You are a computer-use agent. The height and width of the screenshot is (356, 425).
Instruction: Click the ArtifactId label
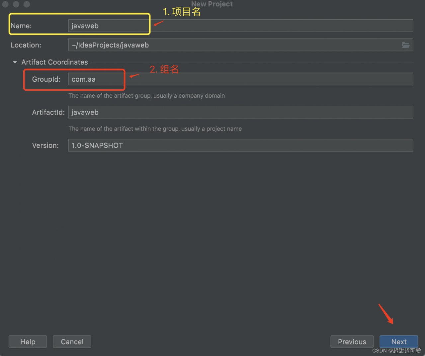point(48,112)
